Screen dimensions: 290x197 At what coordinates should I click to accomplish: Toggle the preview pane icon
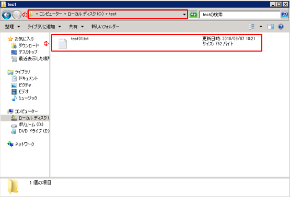[271, 27]
